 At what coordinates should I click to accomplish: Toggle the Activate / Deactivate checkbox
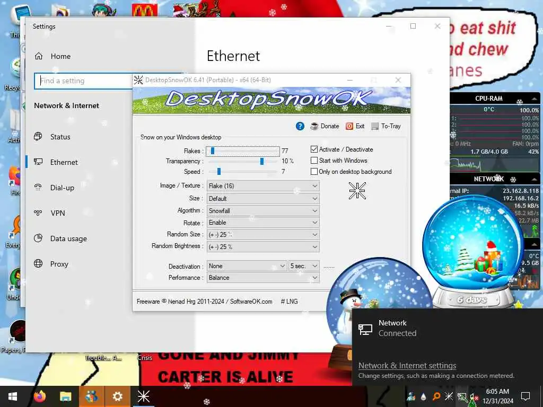pos(314,149)
